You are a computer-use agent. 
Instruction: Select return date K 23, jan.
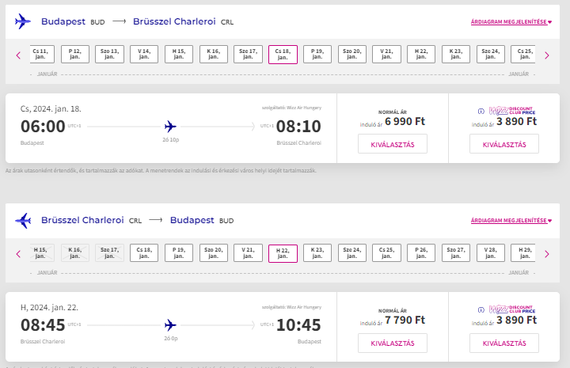[317, 252]
